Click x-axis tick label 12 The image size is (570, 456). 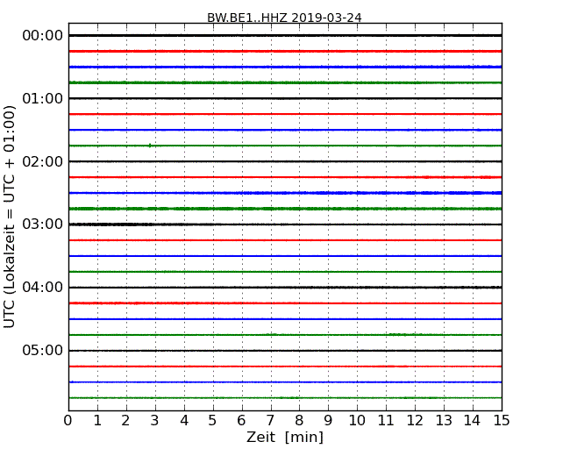tap(415, 421)
